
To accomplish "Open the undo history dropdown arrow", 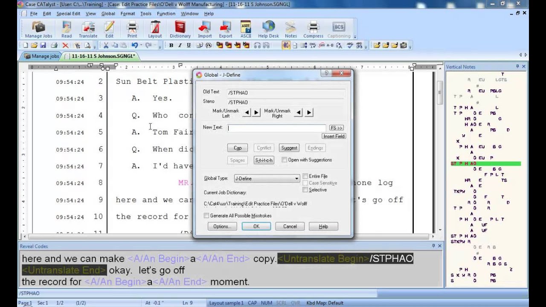I will click(140, 45).
